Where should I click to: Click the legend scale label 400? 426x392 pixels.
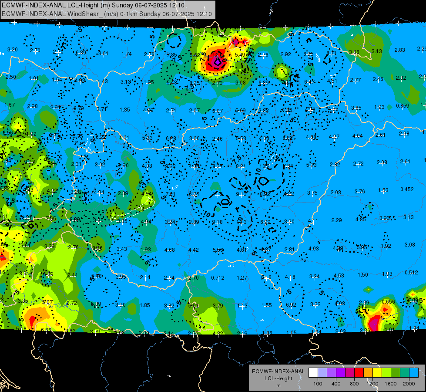tap(336, 384)
